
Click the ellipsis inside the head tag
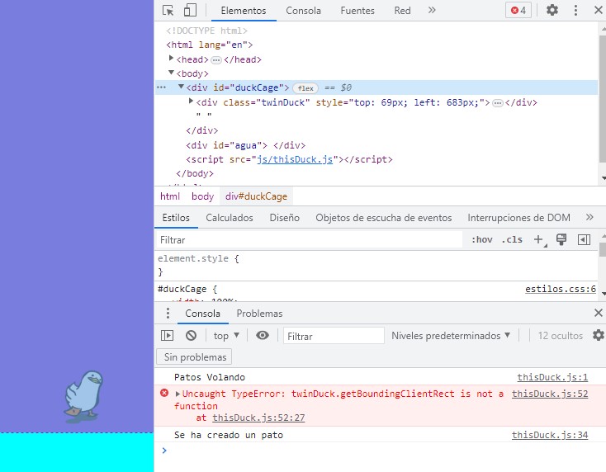click(x=216, y=60)
